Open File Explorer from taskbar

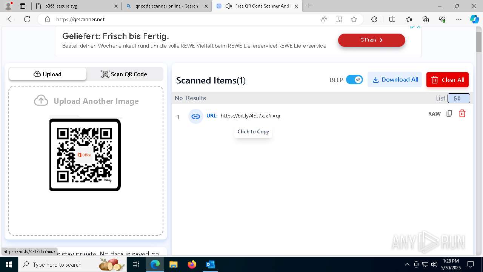tap(173, 264)
